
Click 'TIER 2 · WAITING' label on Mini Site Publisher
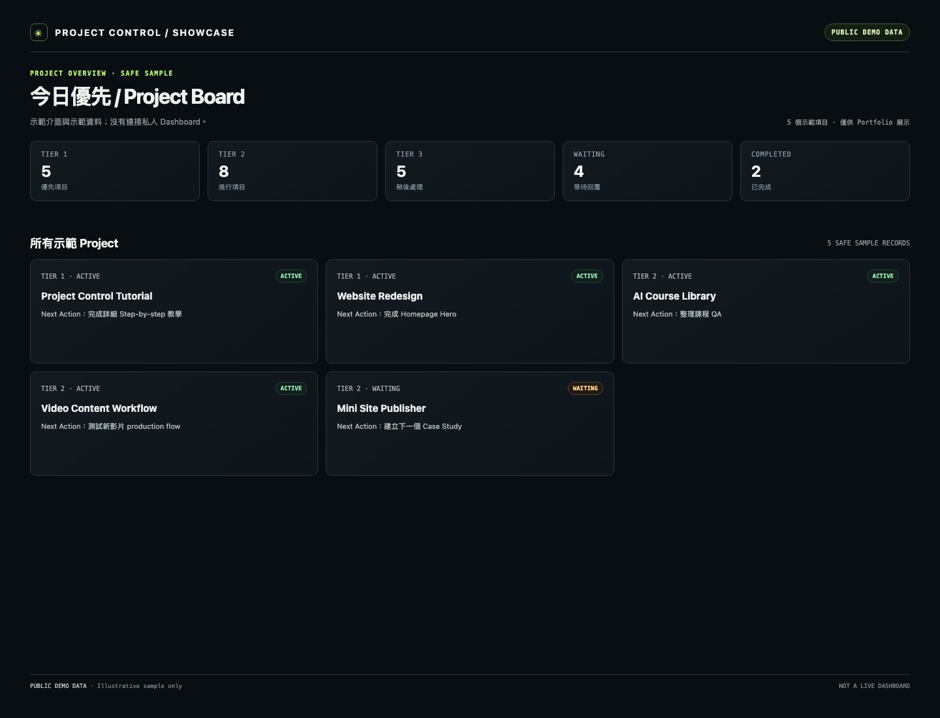pos(368,388)
